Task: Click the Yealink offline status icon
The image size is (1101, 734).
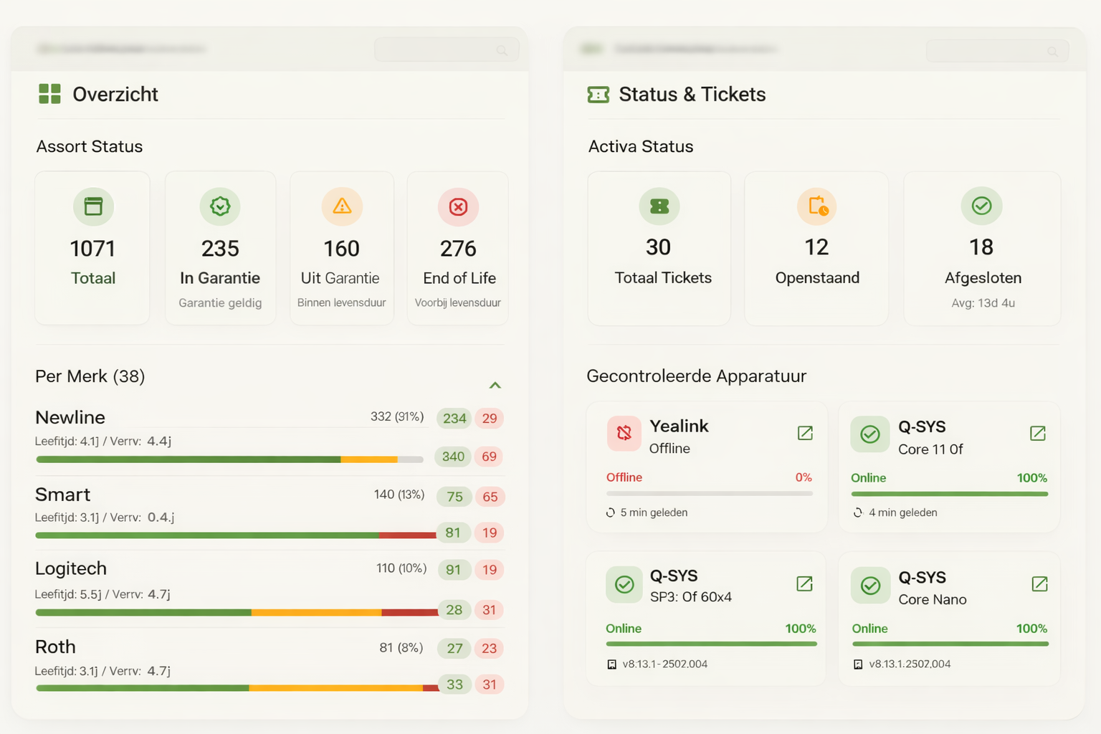Action: click(624, 433)
